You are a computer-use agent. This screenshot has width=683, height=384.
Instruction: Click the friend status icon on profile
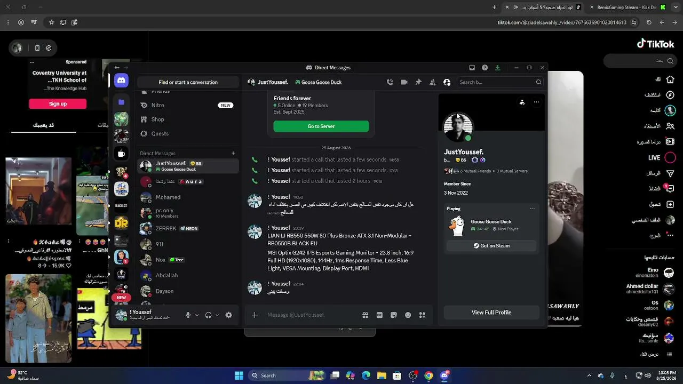point(522,102)
